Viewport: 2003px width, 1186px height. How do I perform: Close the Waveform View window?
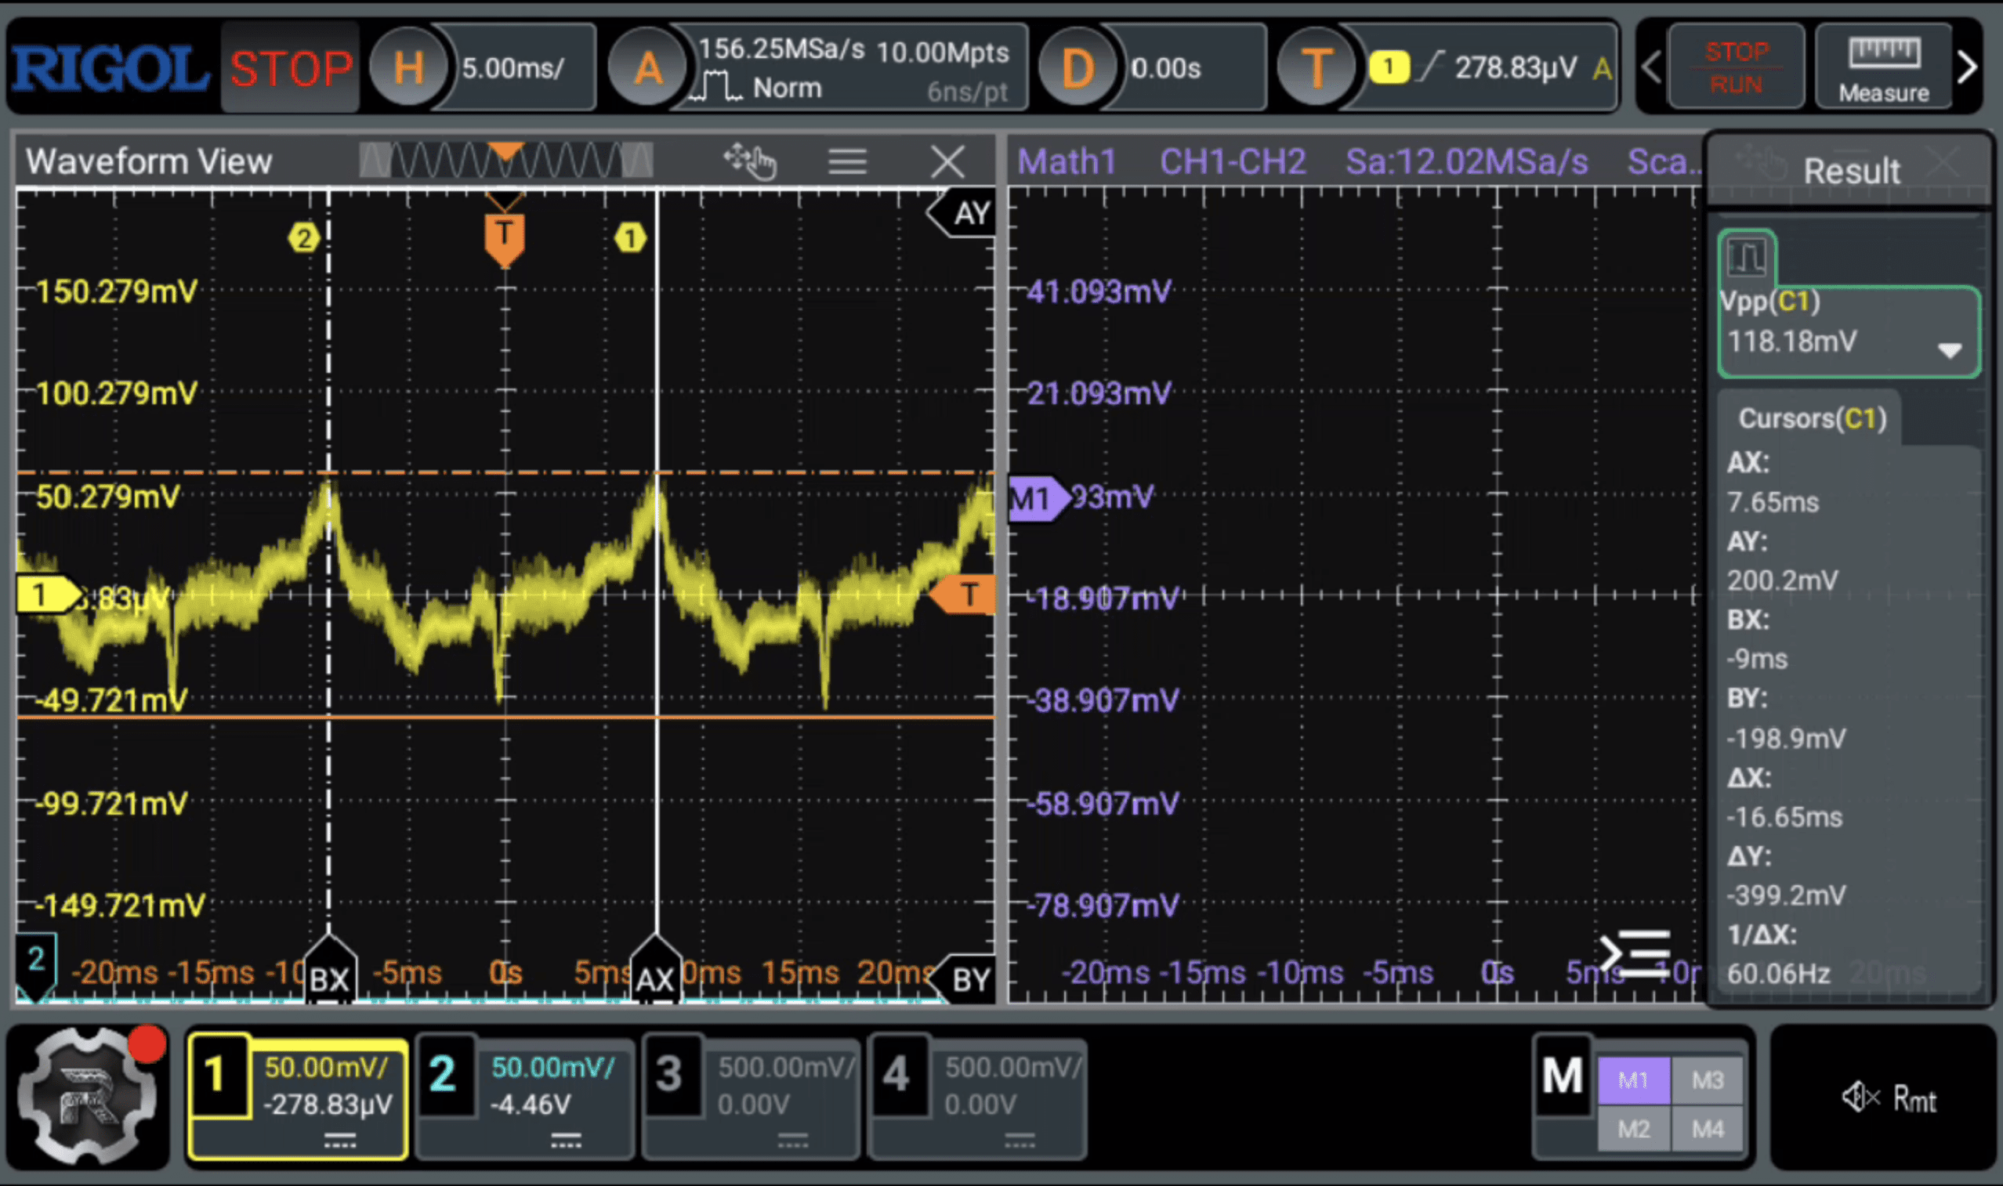948,161
